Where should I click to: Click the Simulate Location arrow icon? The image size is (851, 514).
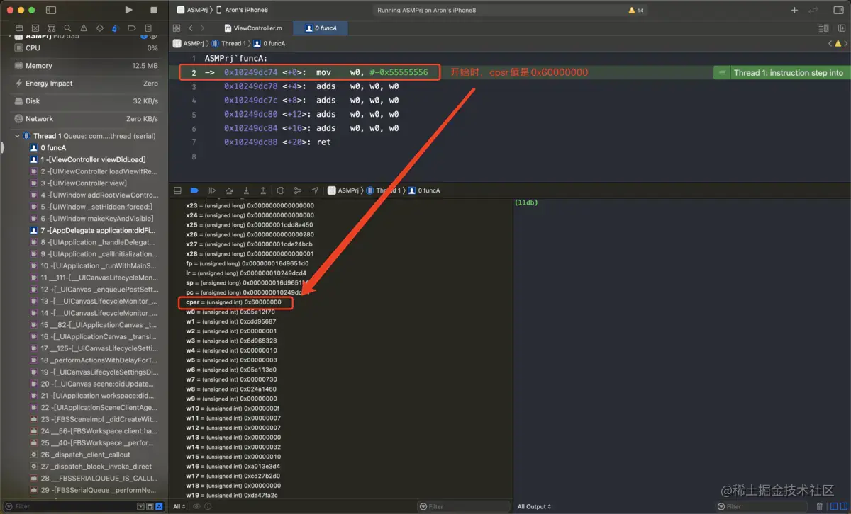315,190
